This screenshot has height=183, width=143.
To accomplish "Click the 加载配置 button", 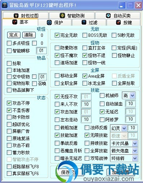I will pyautogui.click(x=121, y=172).
